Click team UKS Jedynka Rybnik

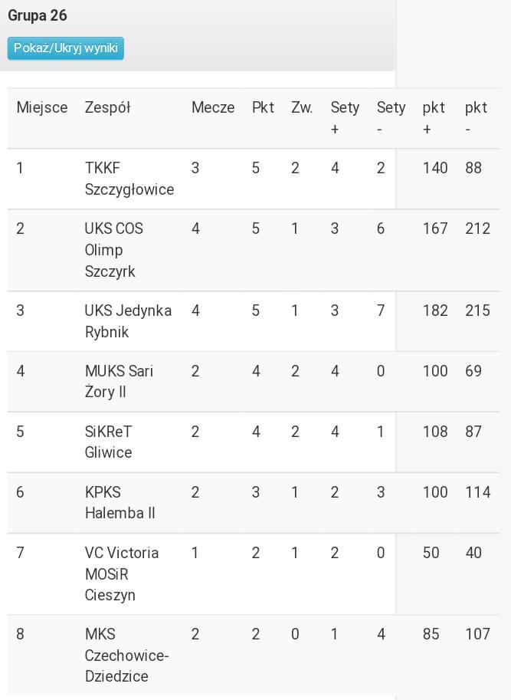(128, 321)
